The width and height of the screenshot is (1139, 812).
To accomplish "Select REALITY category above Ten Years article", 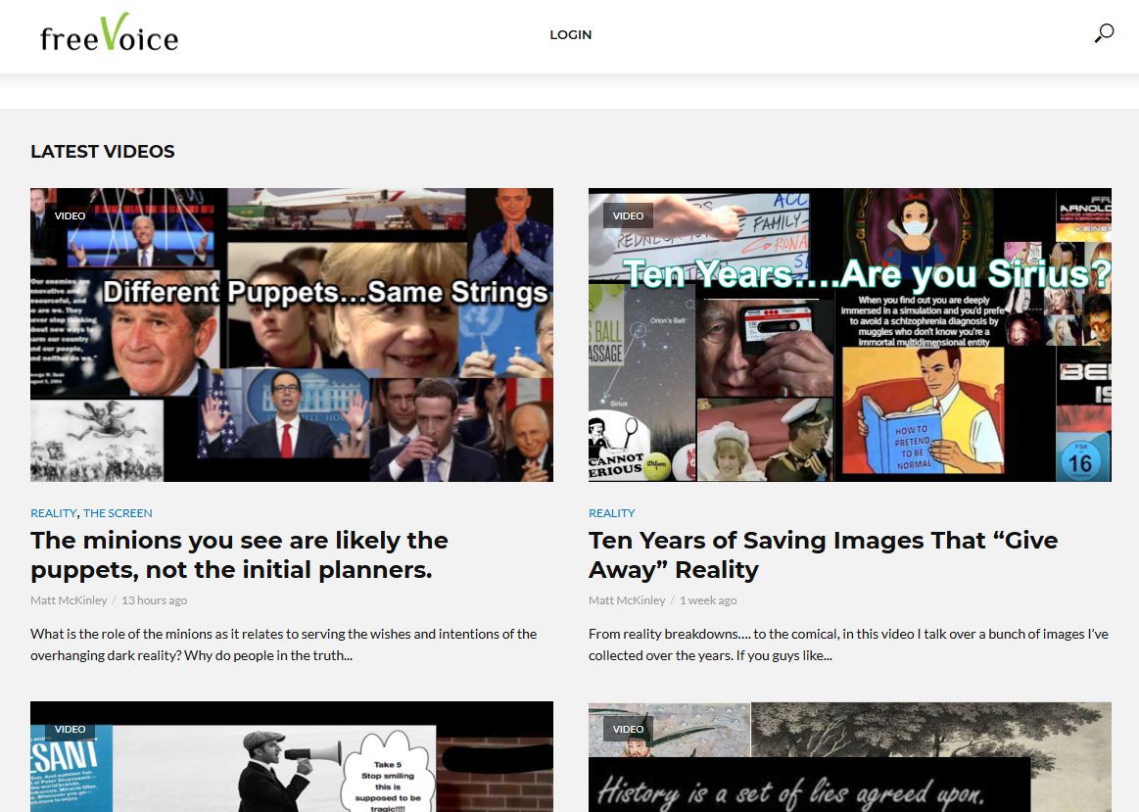I will click(611, 513).
